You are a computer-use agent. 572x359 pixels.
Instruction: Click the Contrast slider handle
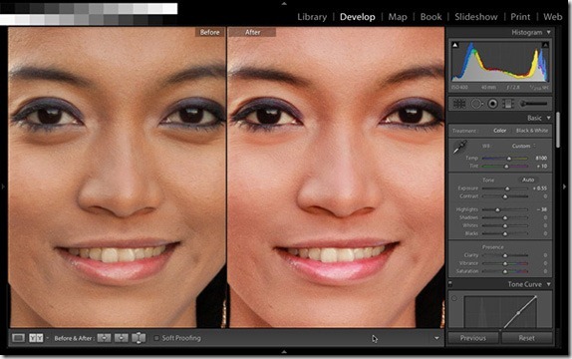click(x=505, y=196)
